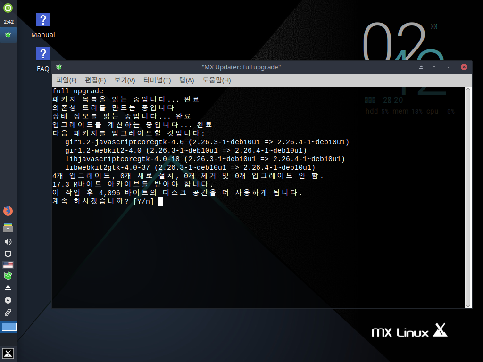Open the clipboard manager paperclip icon

pyautogui.click(x=8, y=313)
